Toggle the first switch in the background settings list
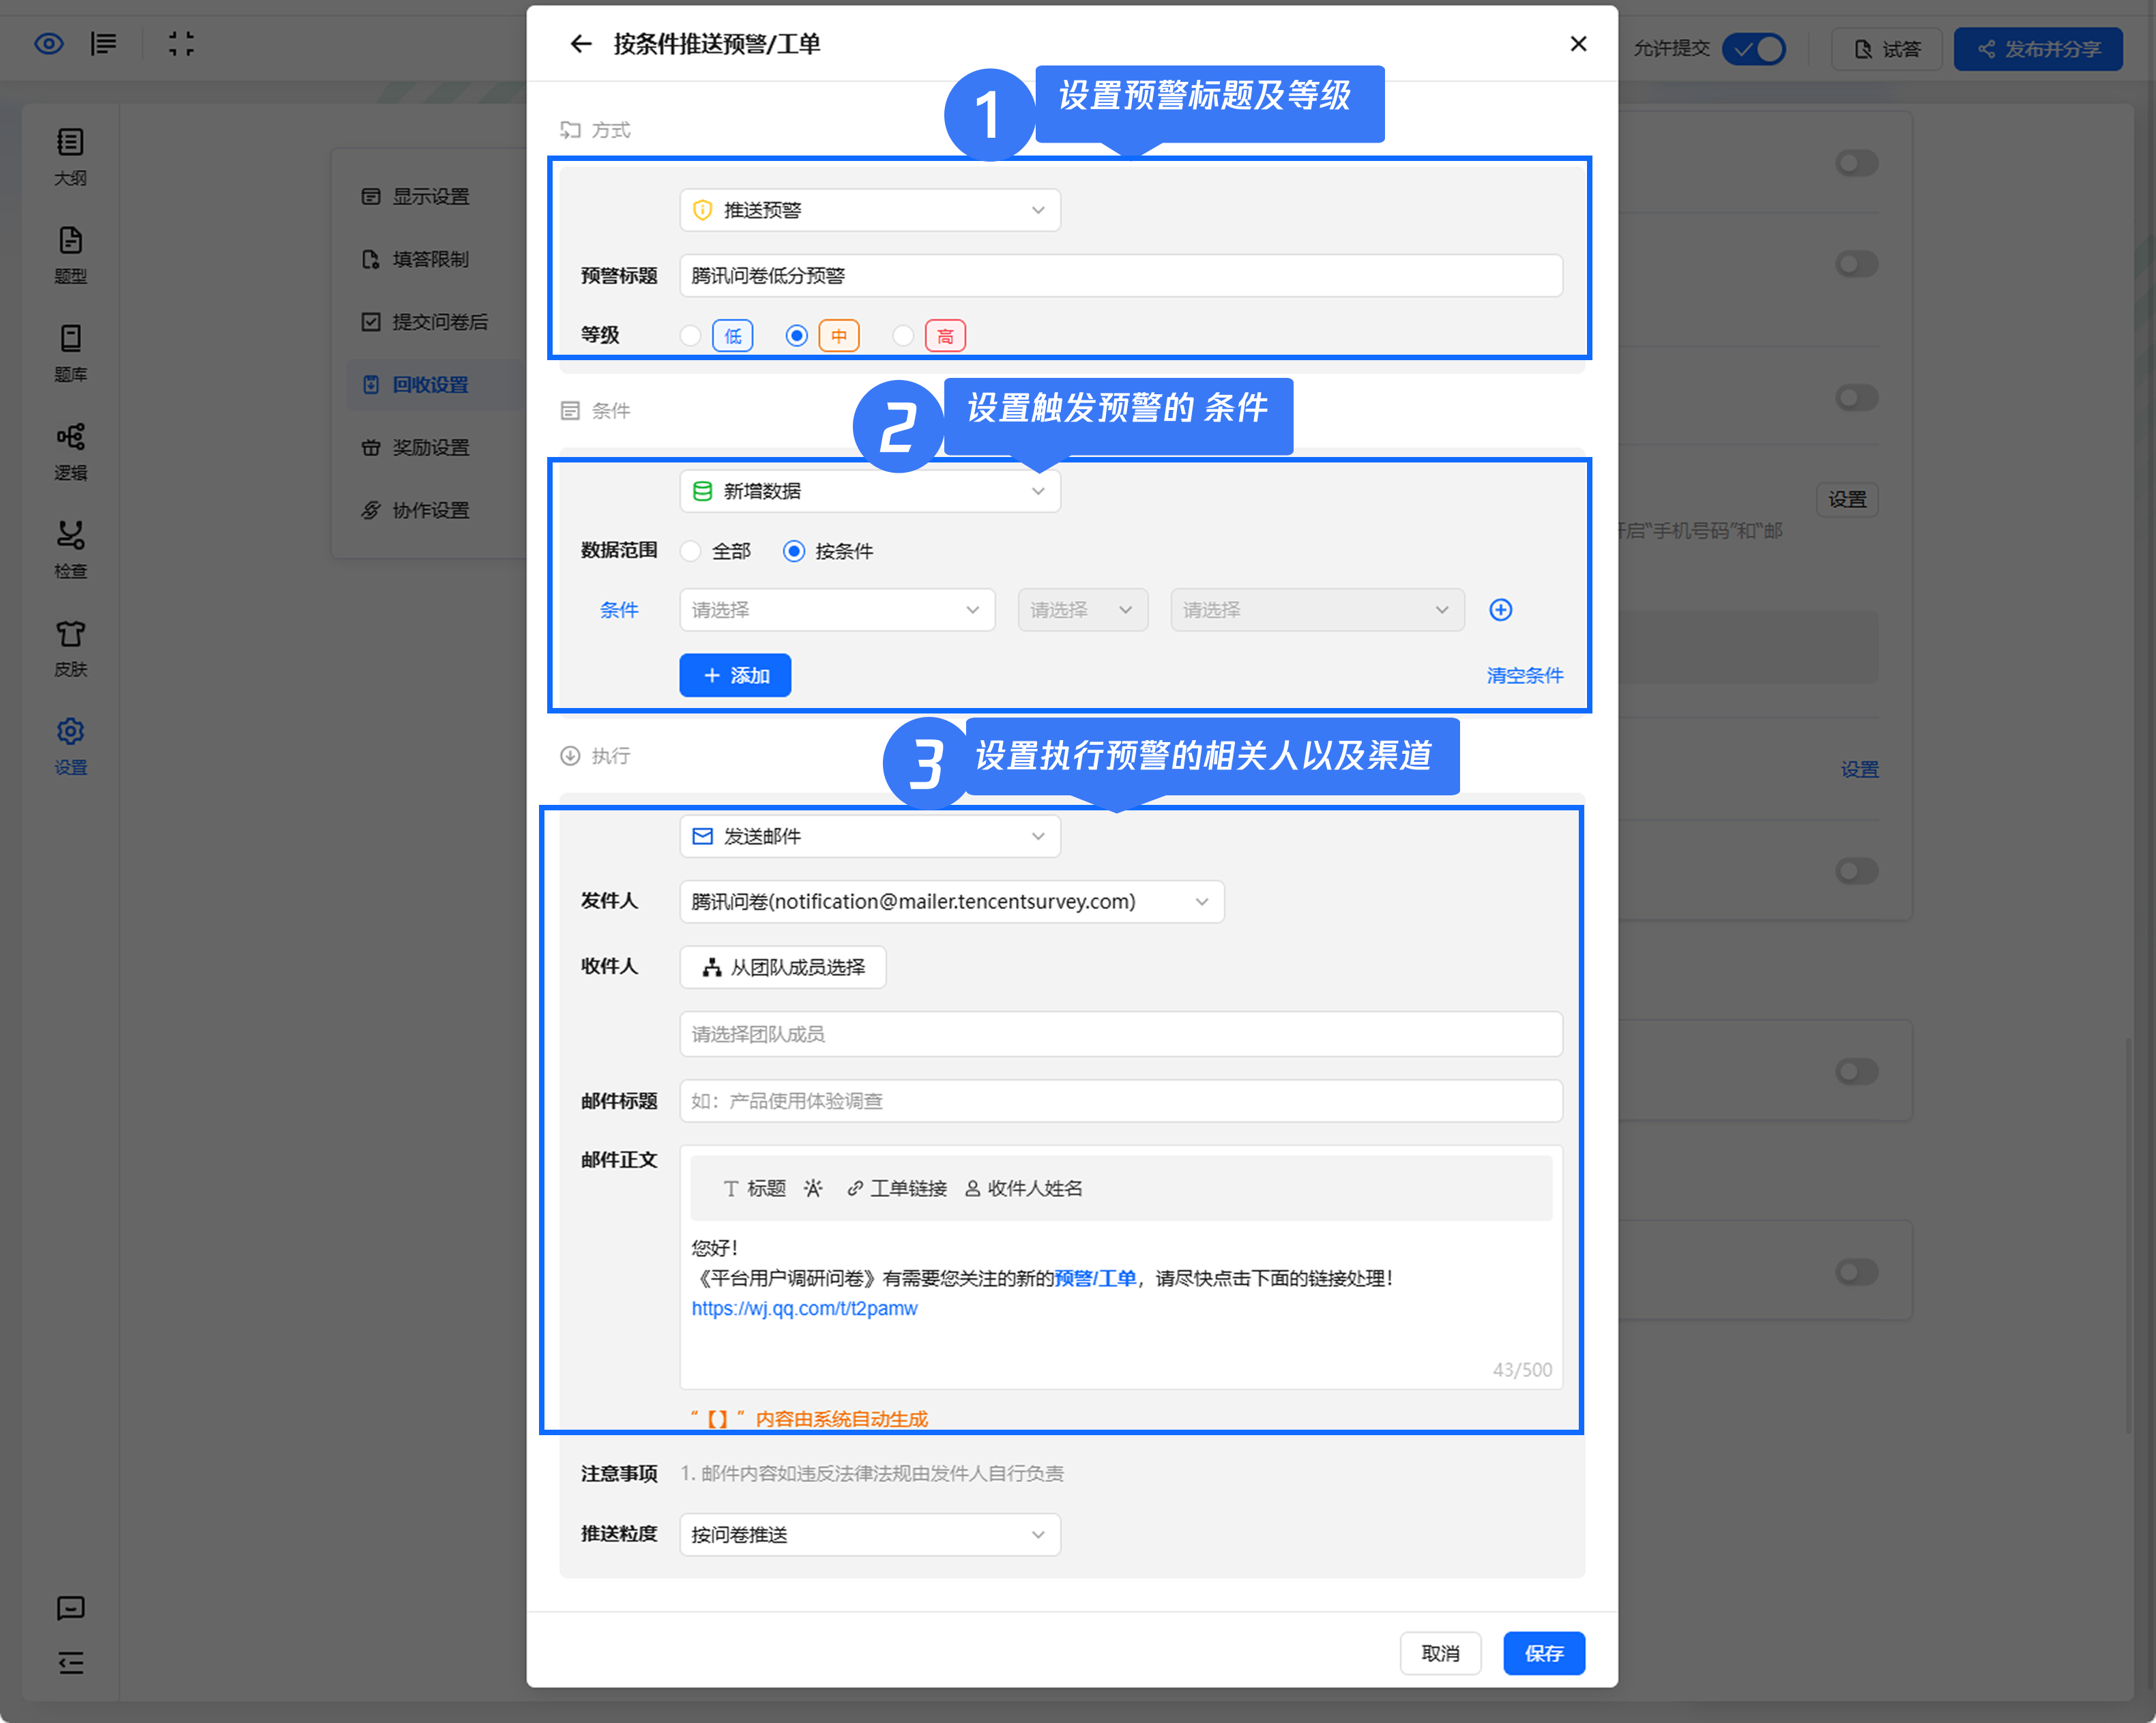The image size is (2156, 1723). pos(1857,163)
